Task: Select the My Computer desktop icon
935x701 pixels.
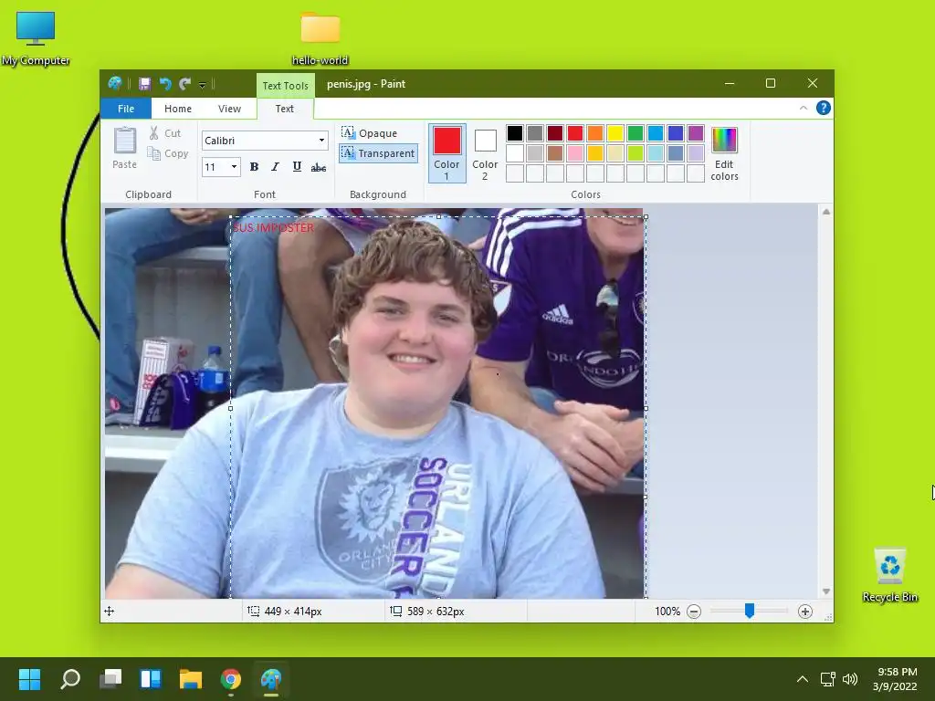Action: 36,37
